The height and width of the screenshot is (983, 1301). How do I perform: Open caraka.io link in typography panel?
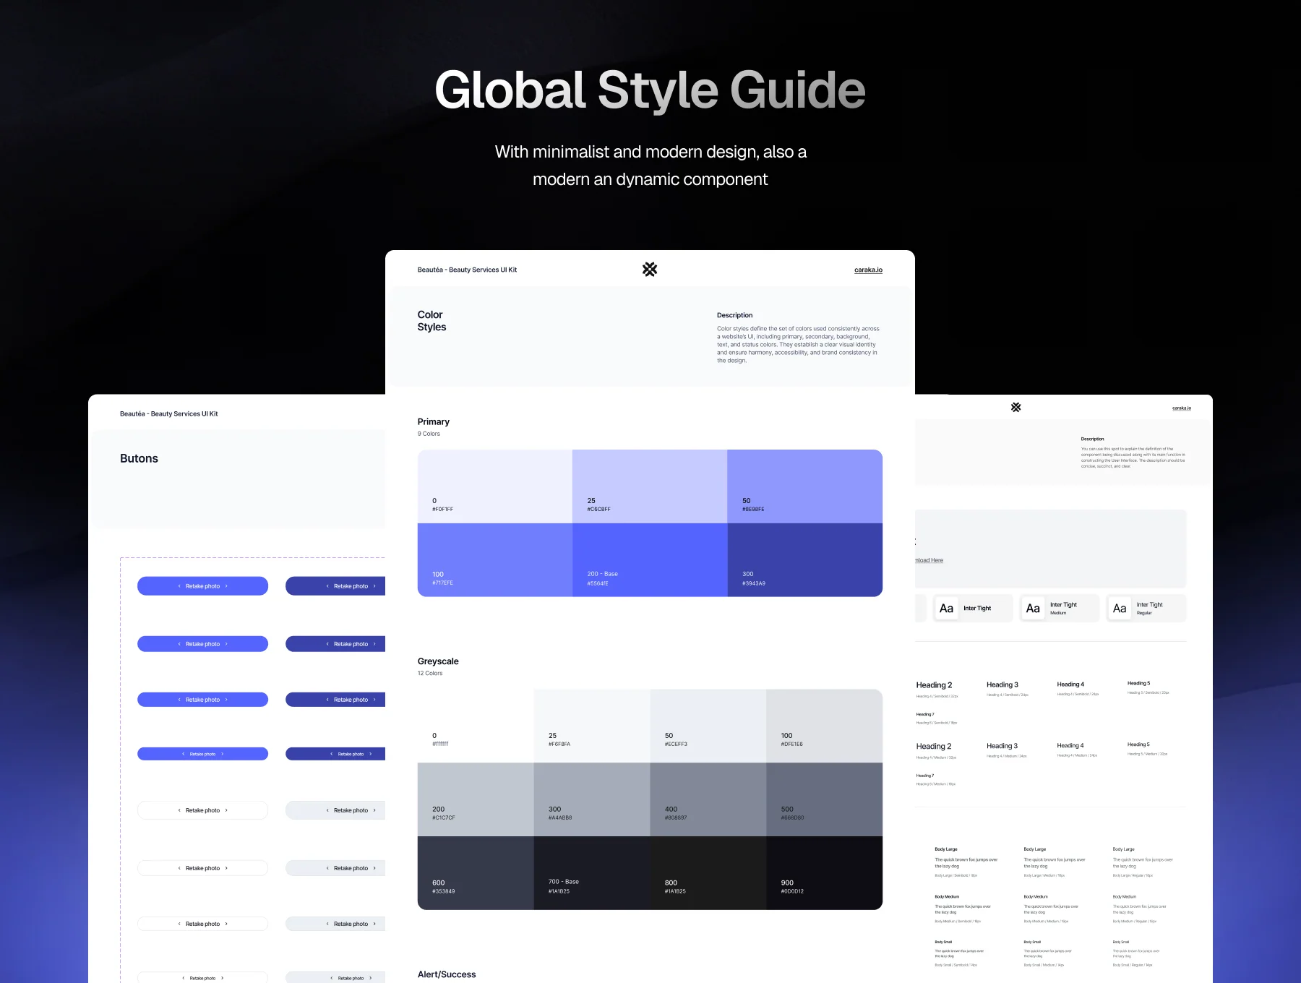click(x=1182, y=408)
